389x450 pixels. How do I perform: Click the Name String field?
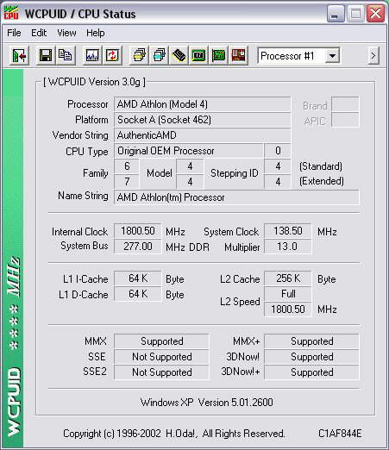click(x=236, y=197)
